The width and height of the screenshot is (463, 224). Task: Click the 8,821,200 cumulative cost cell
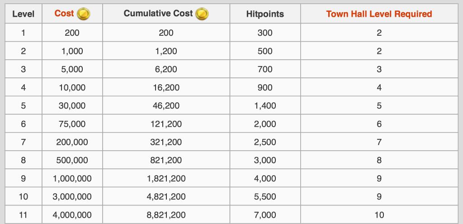[x=166, y=215]
